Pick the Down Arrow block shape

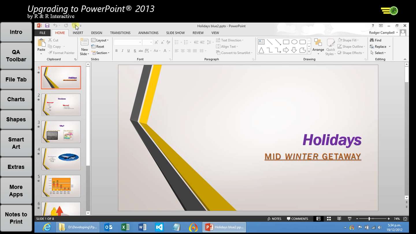point(294,50)
